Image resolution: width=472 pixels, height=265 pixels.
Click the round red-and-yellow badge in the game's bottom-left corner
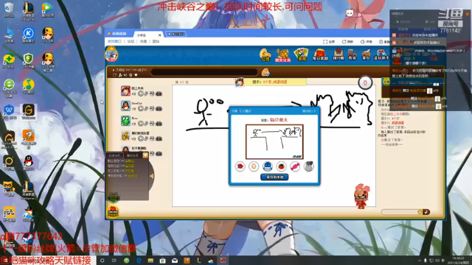[113, 211]
